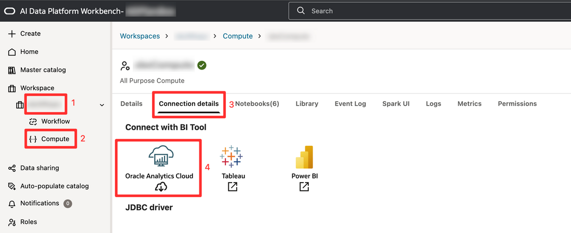Image resolution: width=571 pixels, height=233 pixels.
Task: Click the Notifications count badge
Action: tap(67, 203)
